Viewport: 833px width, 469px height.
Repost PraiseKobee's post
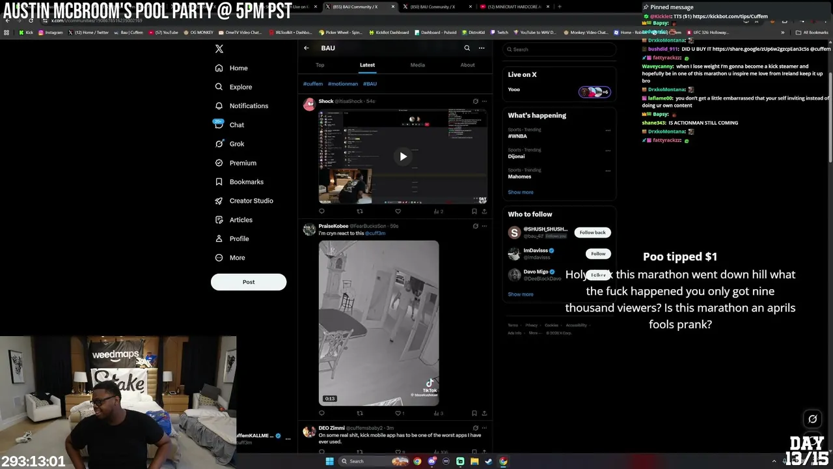click(x=360, y=413)
